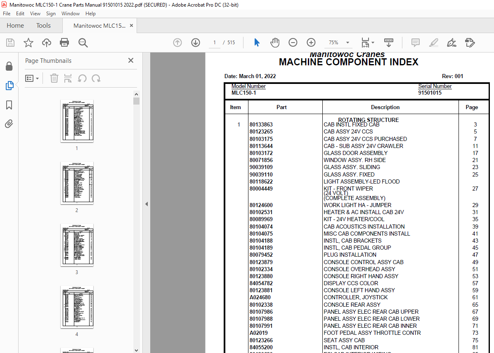Delete page with trash icon

[54, 78]
